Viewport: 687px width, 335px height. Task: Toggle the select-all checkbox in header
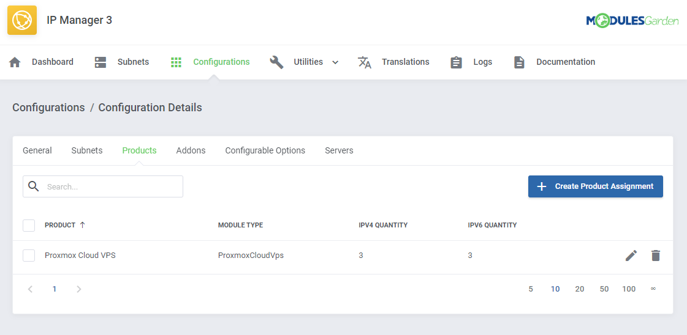point(29,226)
